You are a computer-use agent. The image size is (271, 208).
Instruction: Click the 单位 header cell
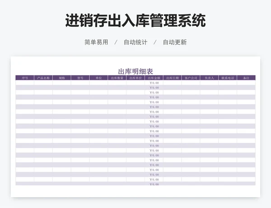click(98, 78)
